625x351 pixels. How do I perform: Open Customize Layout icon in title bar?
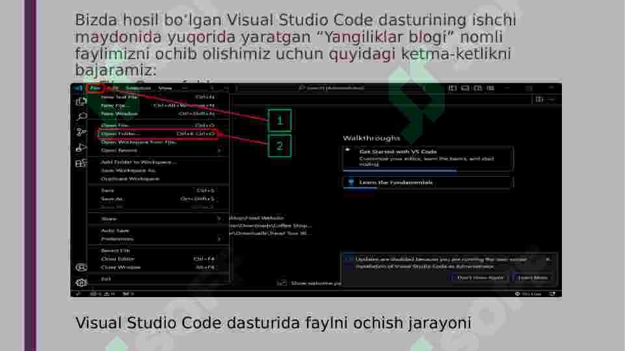[x=490, y=88]
